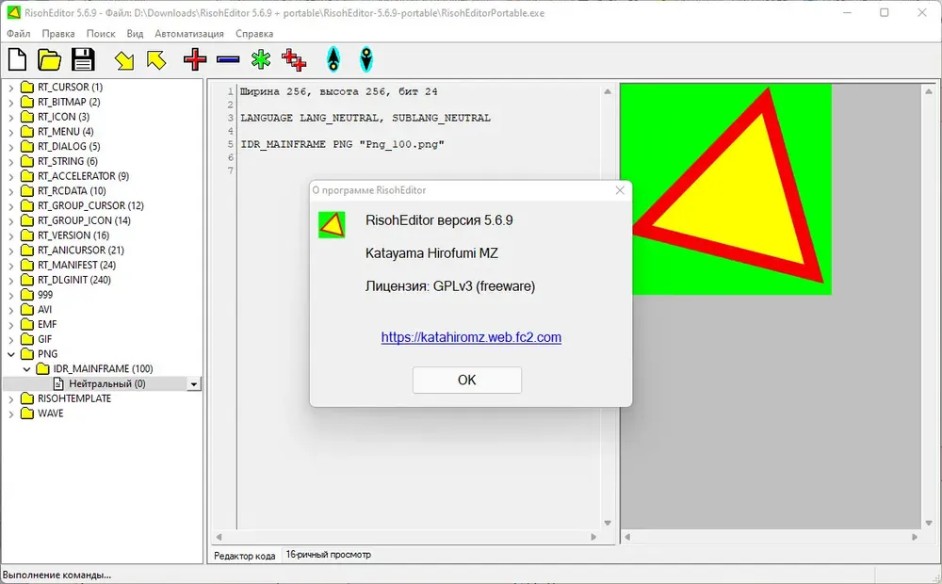Click the yellow up-left arrow toolbar icon
The image size is (942, 584).
(156, 59)
